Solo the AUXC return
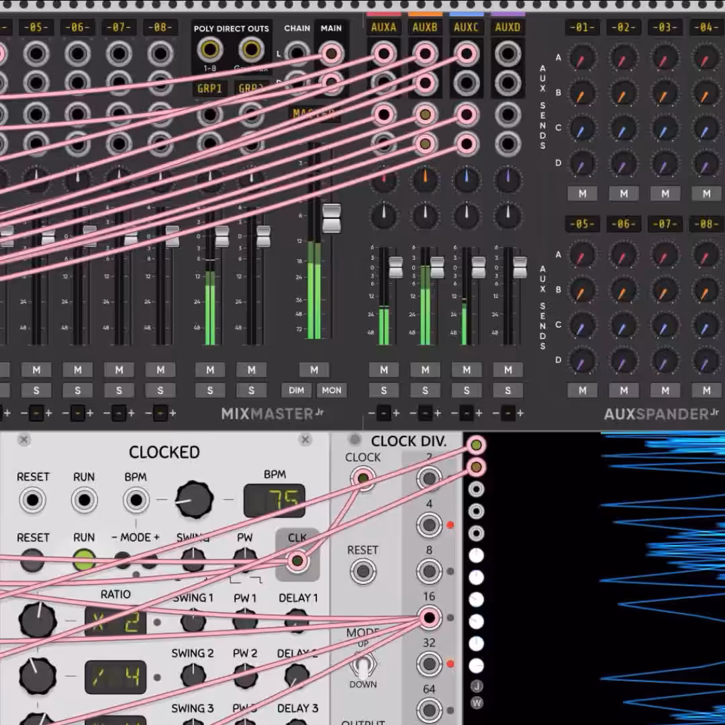Image resolution: width=725 pixels, height=725 pixels. [467, 391]
